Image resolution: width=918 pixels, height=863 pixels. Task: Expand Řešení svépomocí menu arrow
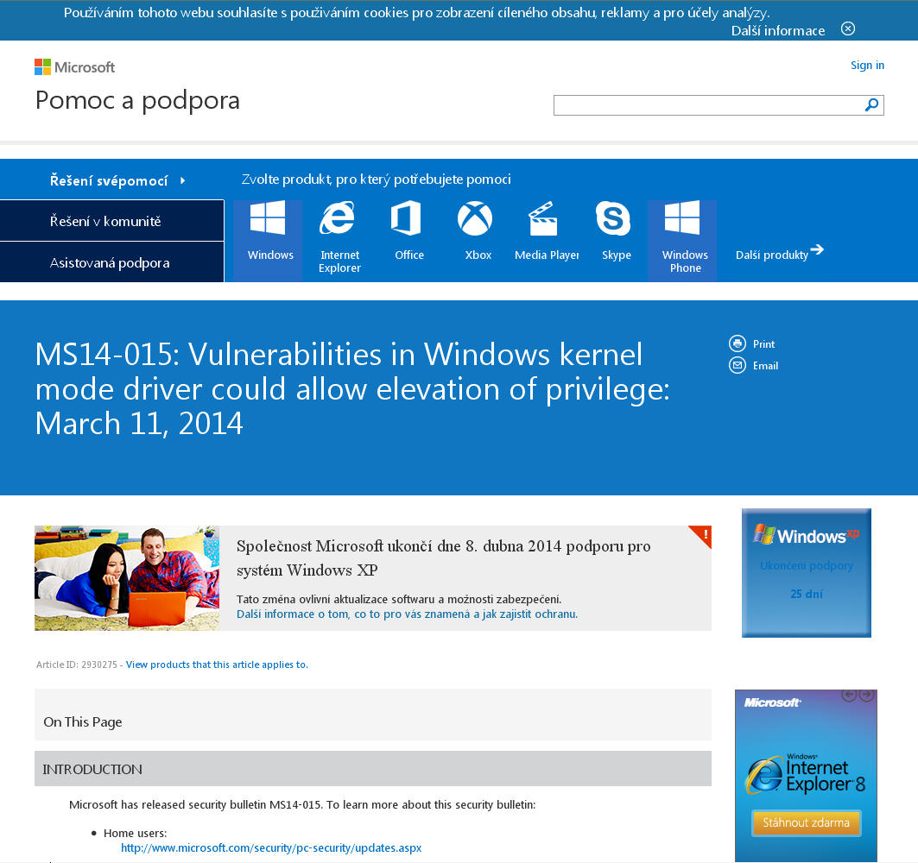point(183,180)
